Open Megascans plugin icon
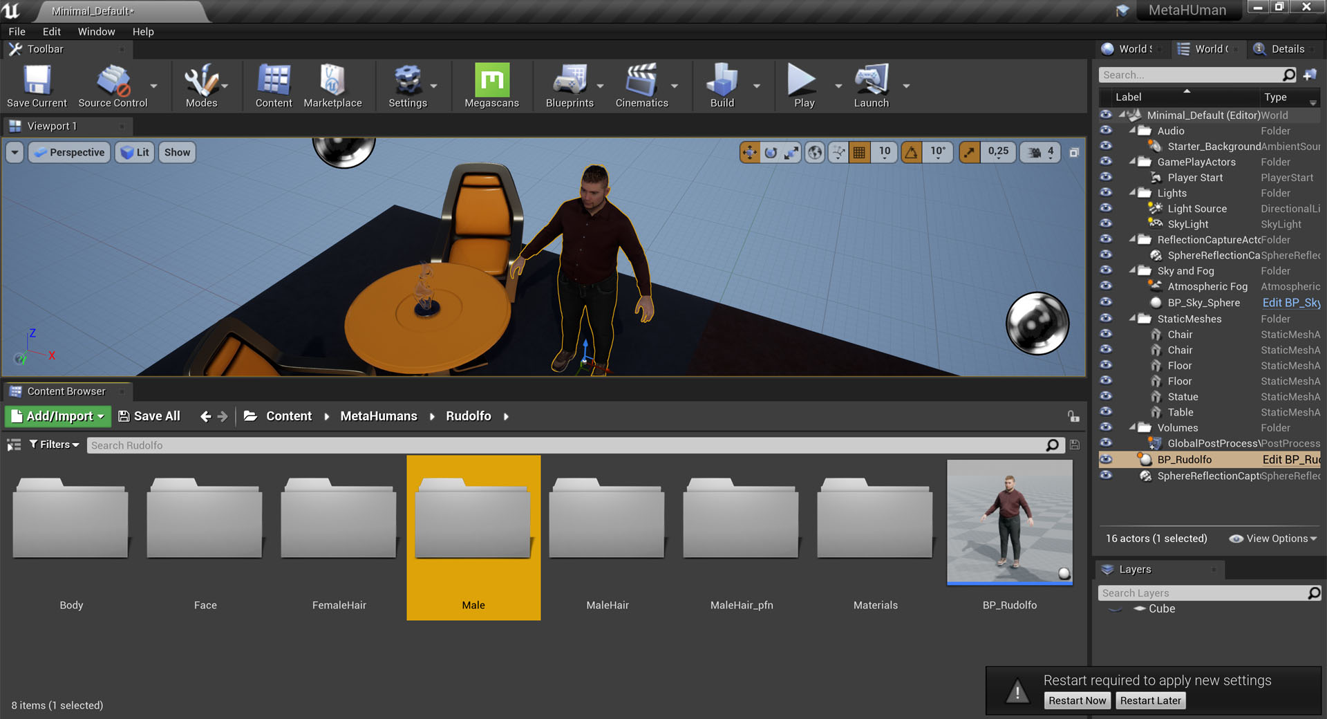The image size is (1327, 719). 491,86
